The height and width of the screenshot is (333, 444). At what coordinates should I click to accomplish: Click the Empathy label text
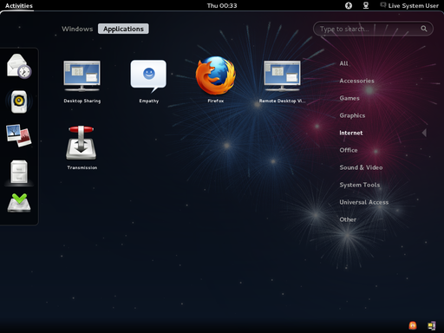click(149, 101)
